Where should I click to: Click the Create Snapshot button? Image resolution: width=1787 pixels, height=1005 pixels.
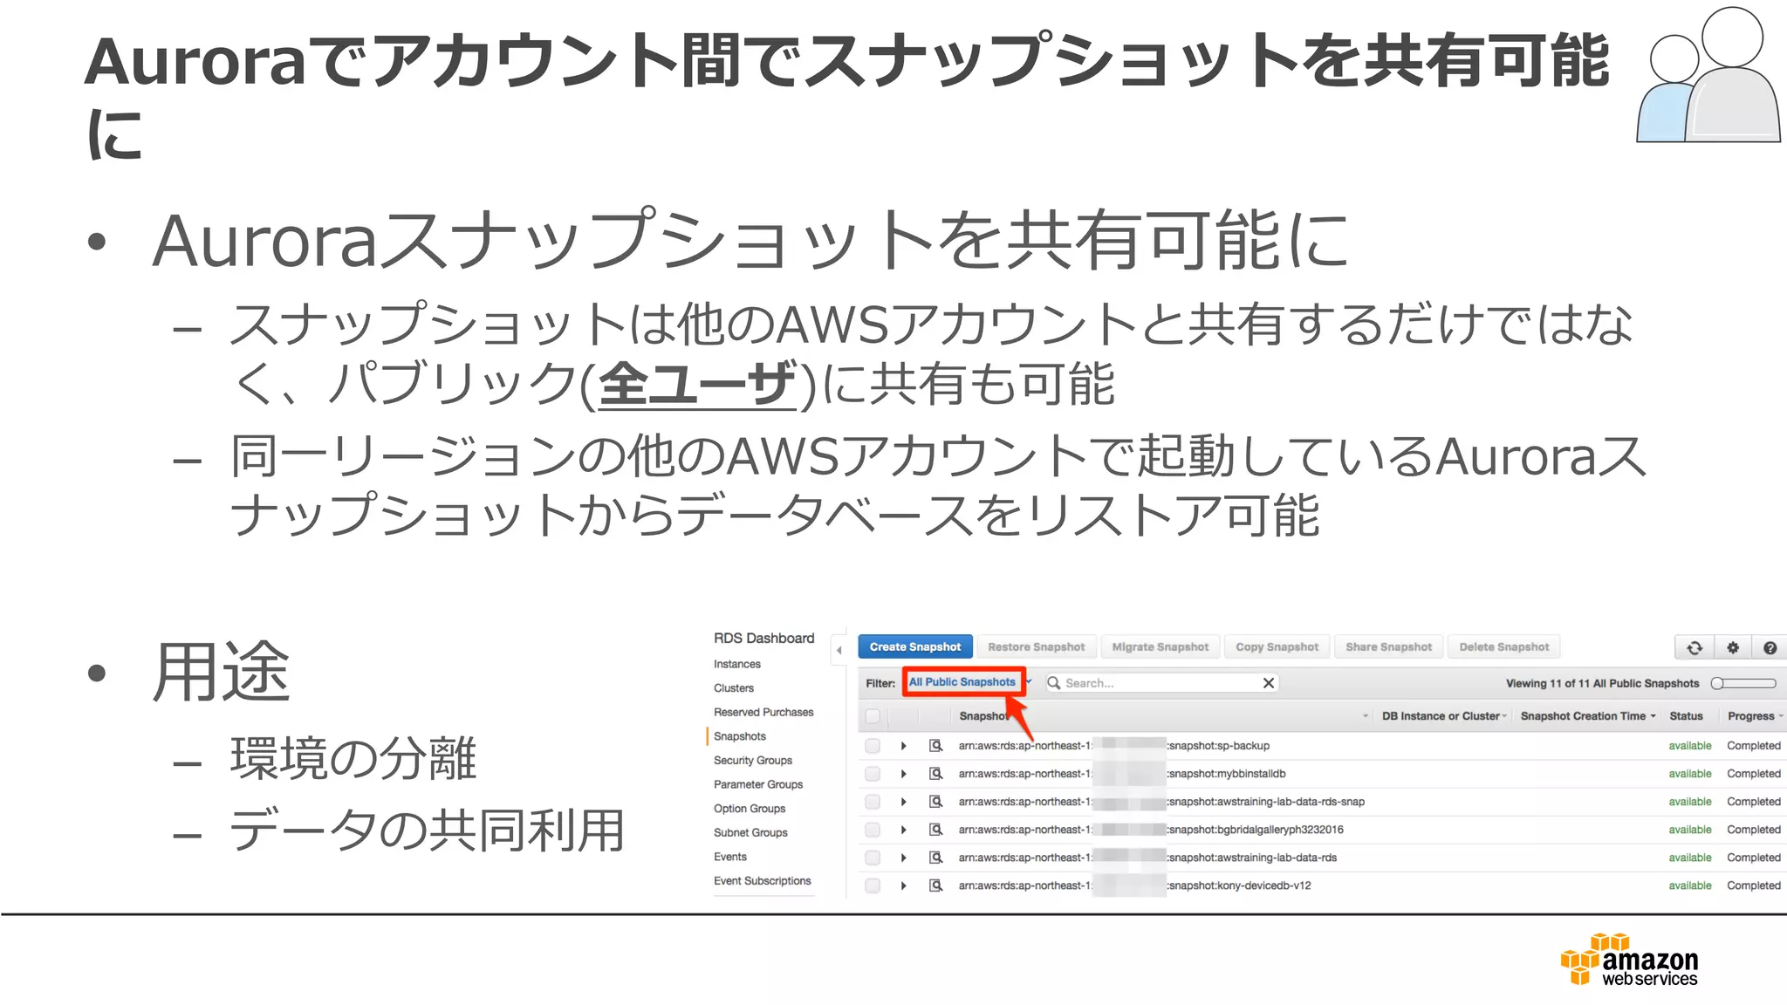(914, 646)
